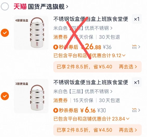Adjust quantity ×1 of four-layer box
Screen dimensions: 147x137
(137, 19)
